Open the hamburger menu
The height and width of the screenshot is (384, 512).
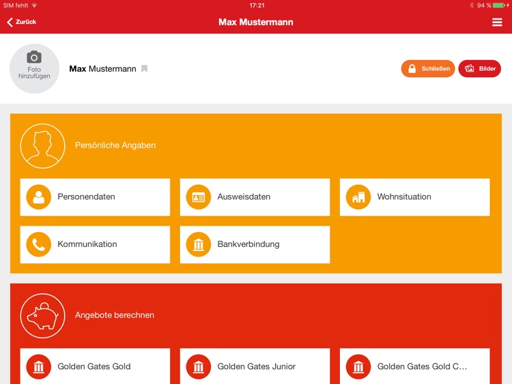(x=497, y=22)
